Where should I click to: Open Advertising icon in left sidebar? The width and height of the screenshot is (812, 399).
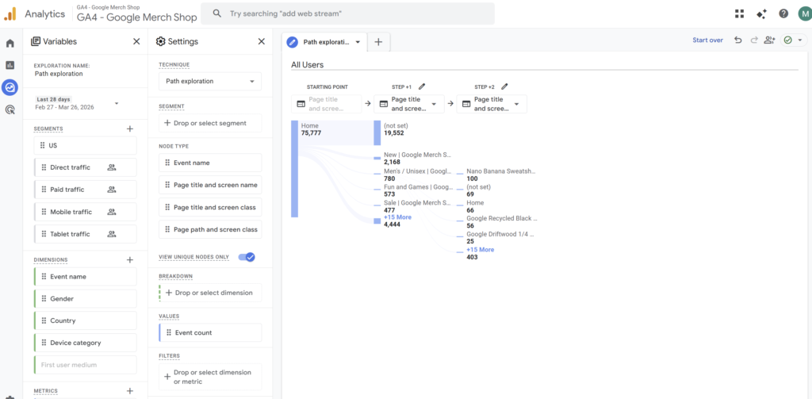coord(10,110)
